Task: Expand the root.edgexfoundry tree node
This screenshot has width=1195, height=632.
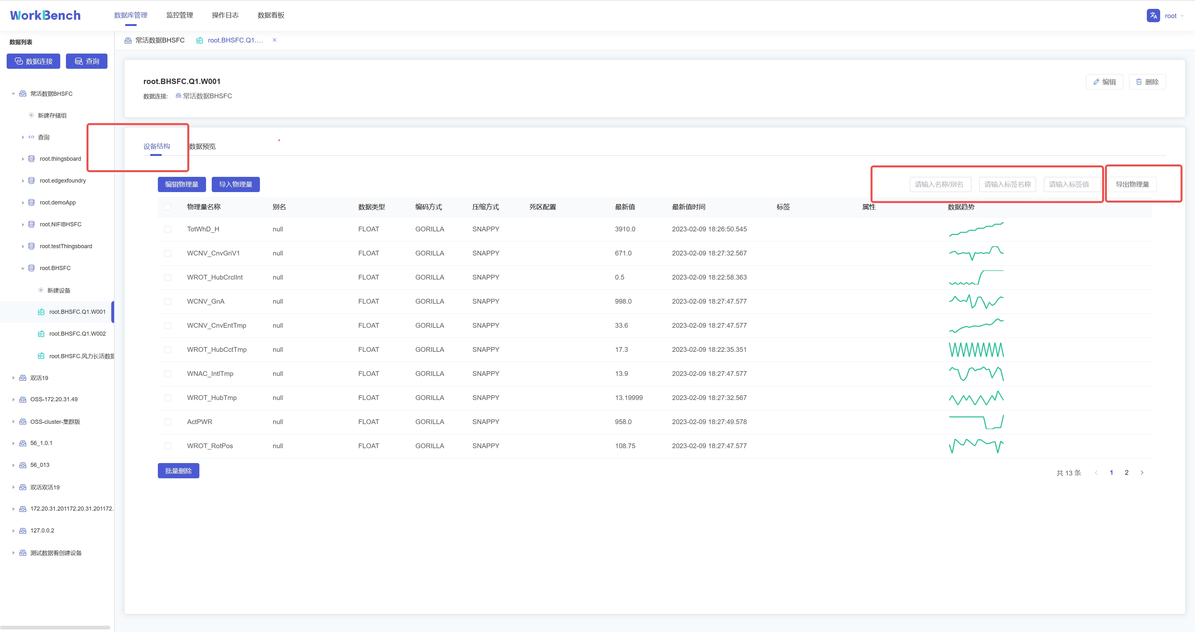Action: click(23, 181)
